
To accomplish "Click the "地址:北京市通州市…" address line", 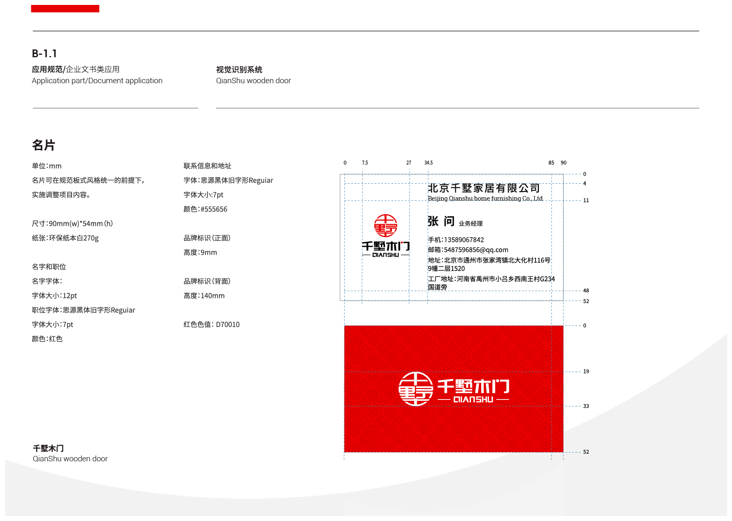I will click(x=489, y=264).
